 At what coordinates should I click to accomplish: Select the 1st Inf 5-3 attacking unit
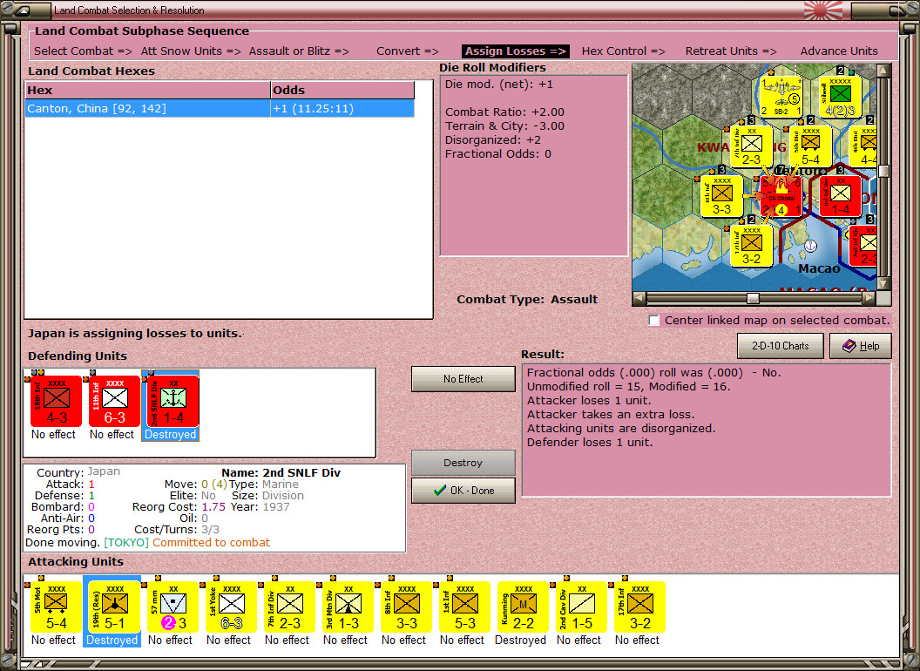point(464,607)
